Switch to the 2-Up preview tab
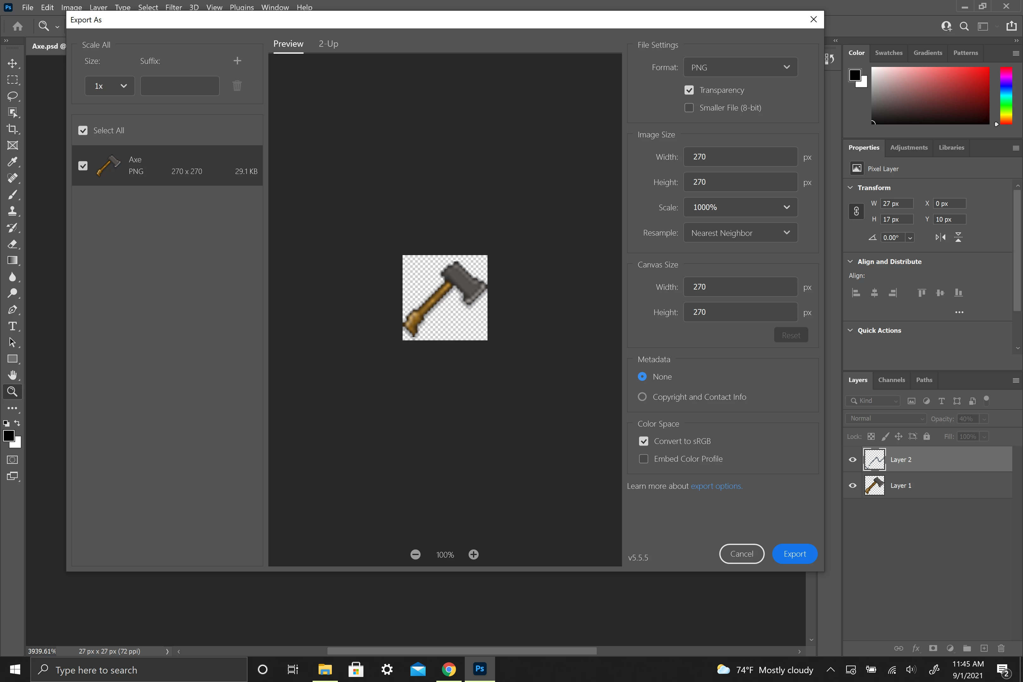 (328, 44)
